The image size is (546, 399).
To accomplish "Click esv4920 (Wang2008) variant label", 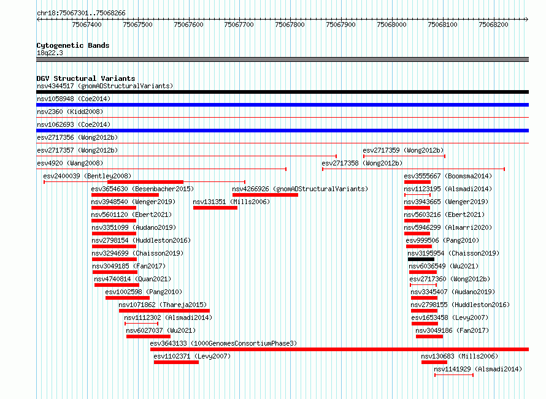I will click(70, 163).
